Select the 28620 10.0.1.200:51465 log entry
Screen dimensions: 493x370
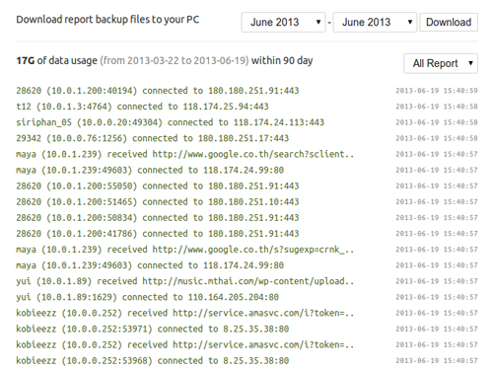[158, 202]
